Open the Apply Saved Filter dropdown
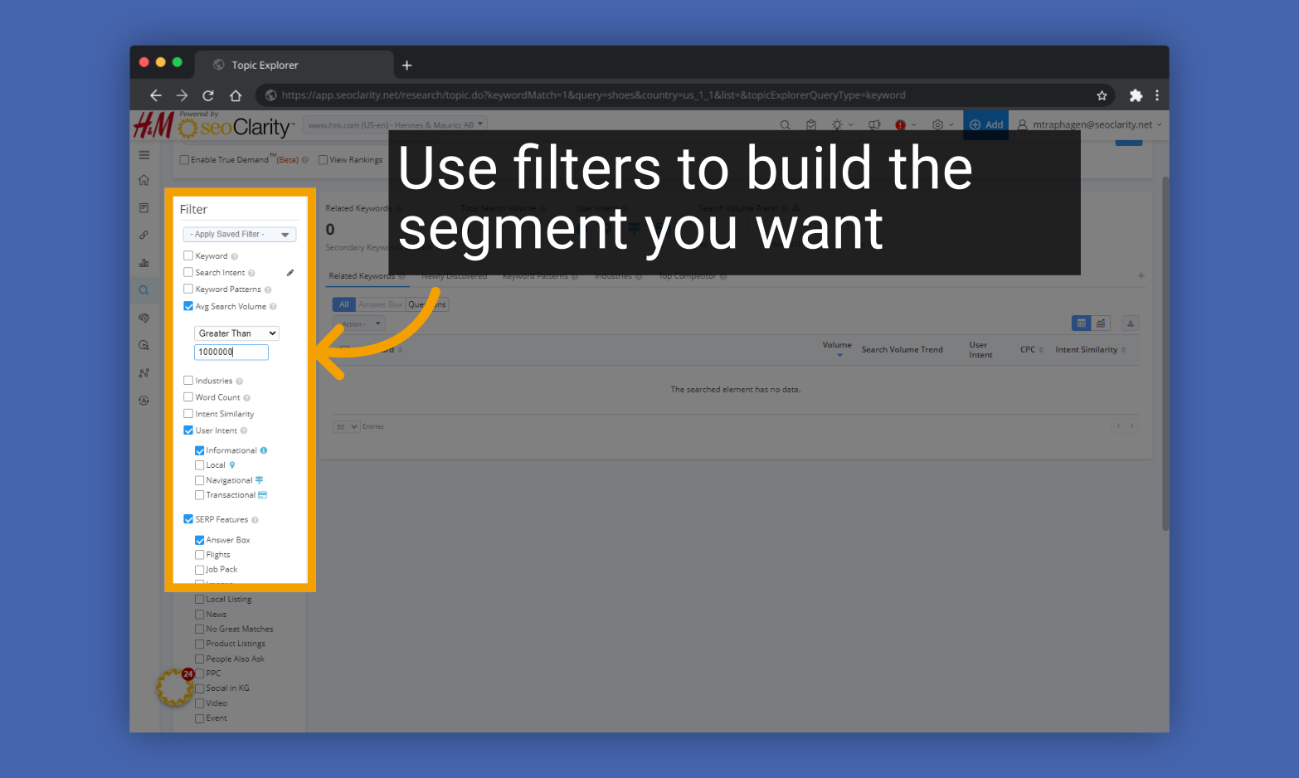Image resolution: width=1299 pixels, height=778 pixels. coord(239,234)
